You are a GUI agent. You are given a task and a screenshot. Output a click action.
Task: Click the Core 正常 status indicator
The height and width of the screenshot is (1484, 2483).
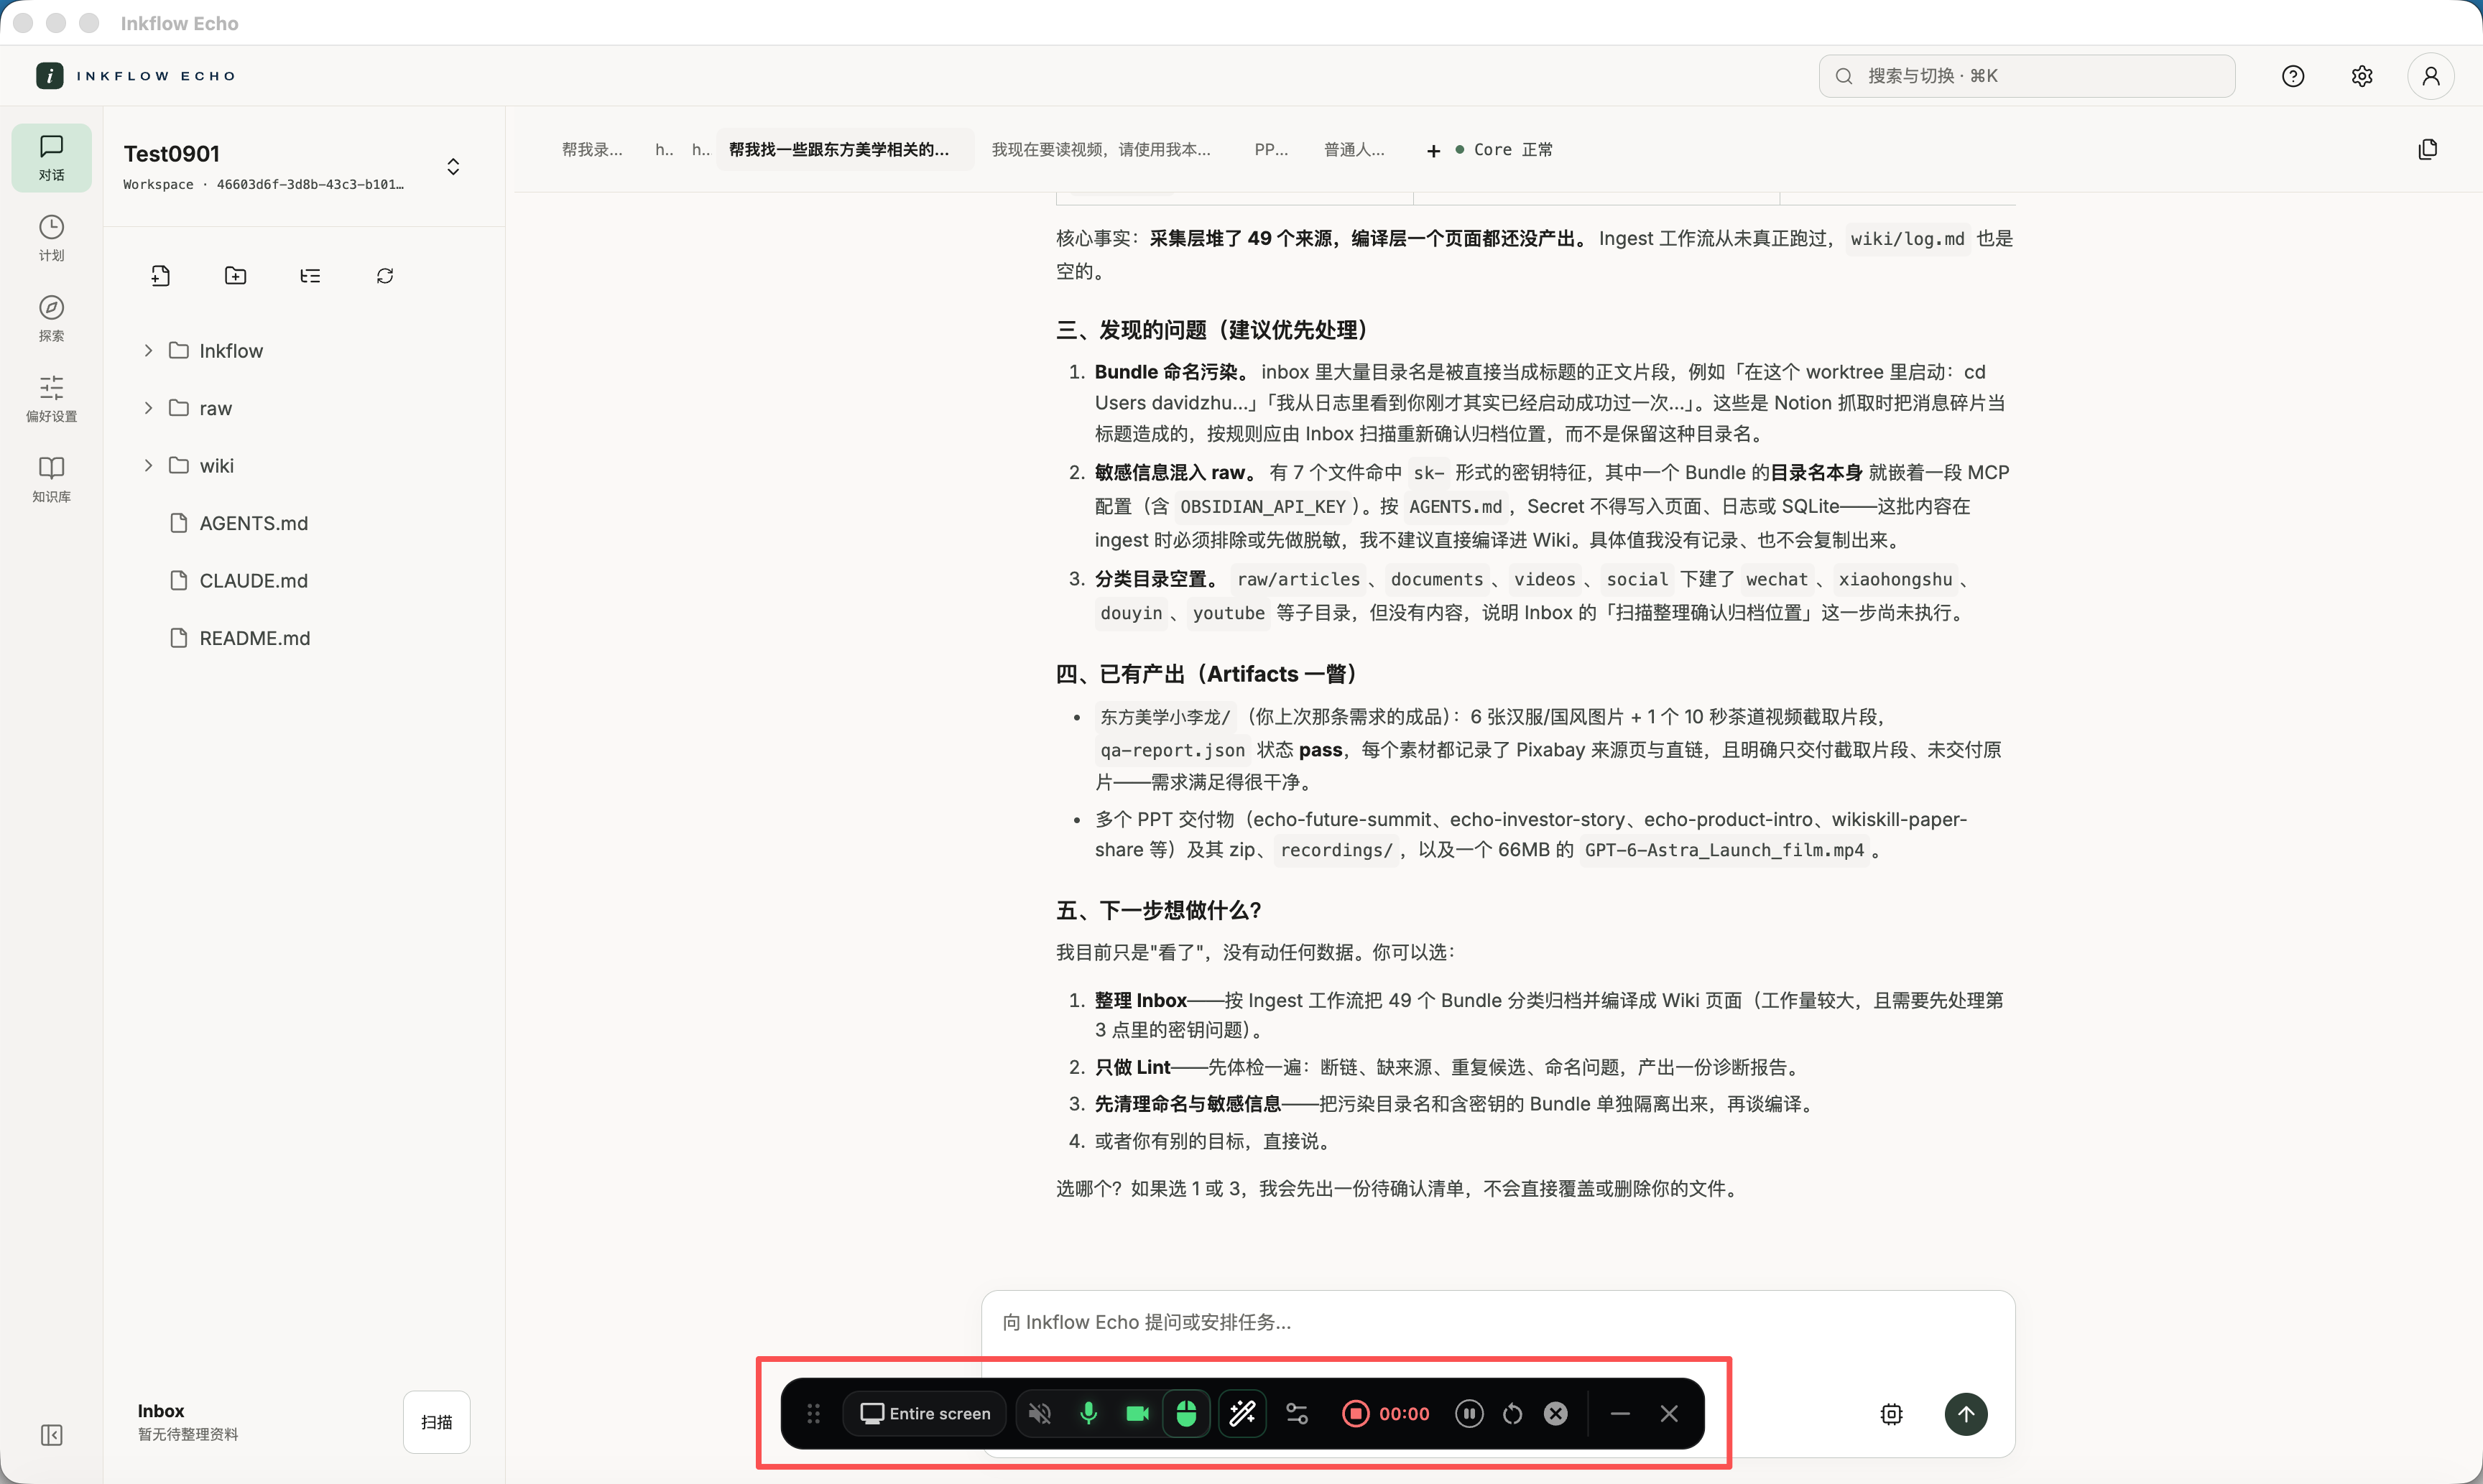click(x=1504, y=150)
